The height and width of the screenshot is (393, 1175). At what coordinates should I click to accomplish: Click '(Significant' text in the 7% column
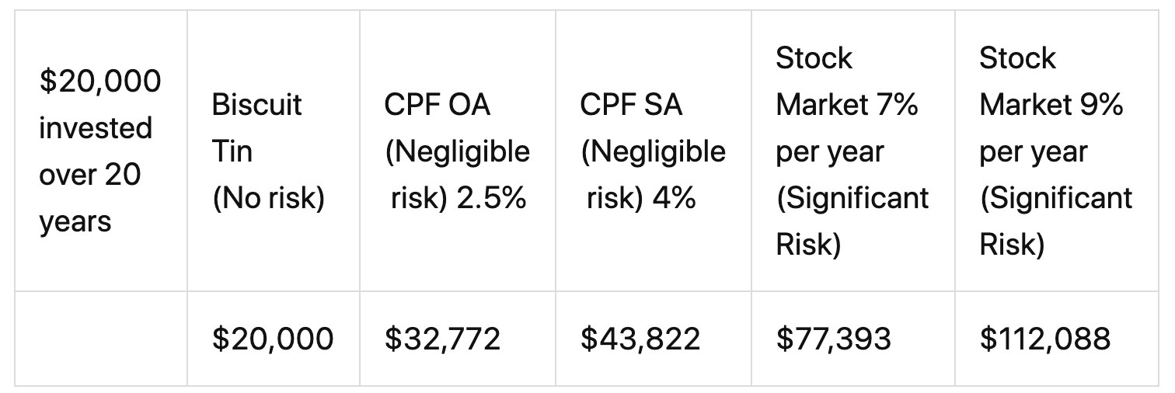point(852,199)
